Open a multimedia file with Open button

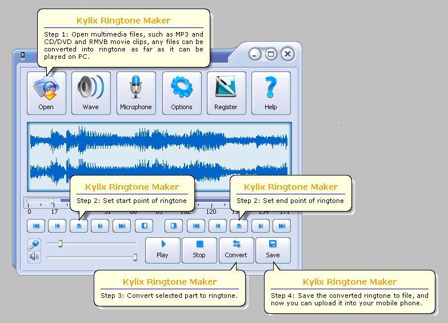(x=47, y=93)
